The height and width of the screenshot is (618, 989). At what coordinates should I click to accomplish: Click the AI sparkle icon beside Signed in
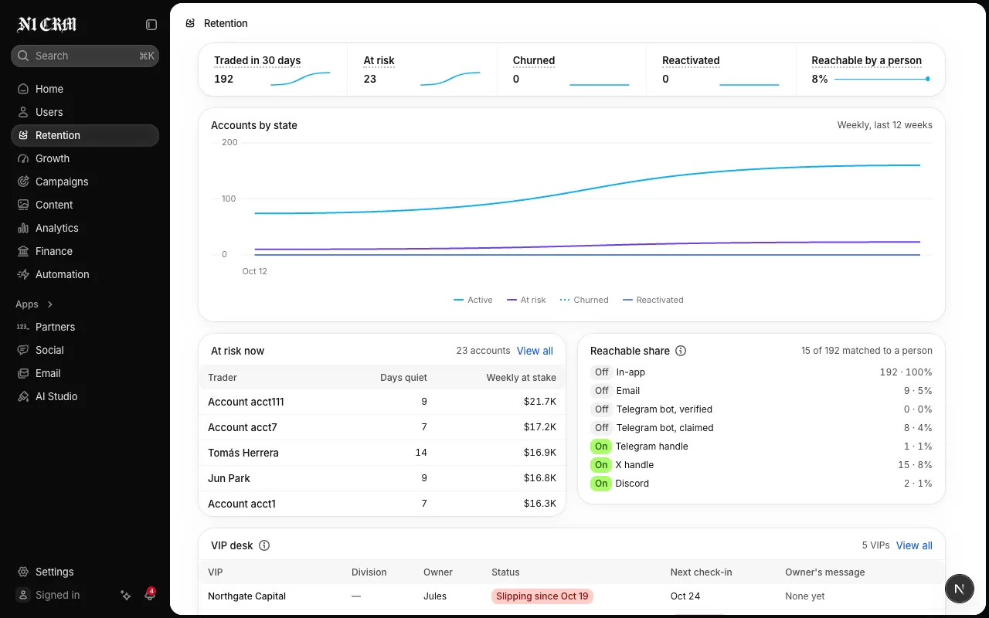(126, 595)
